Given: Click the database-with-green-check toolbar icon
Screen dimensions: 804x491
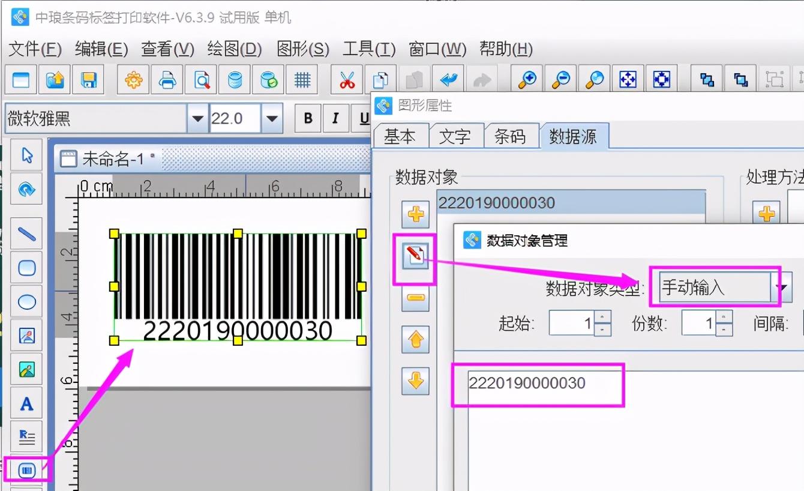Looking at the screenshot, I should (268, 79).
